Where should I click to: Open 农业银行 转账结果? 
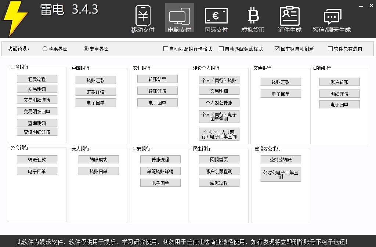[x=158, y=79]
